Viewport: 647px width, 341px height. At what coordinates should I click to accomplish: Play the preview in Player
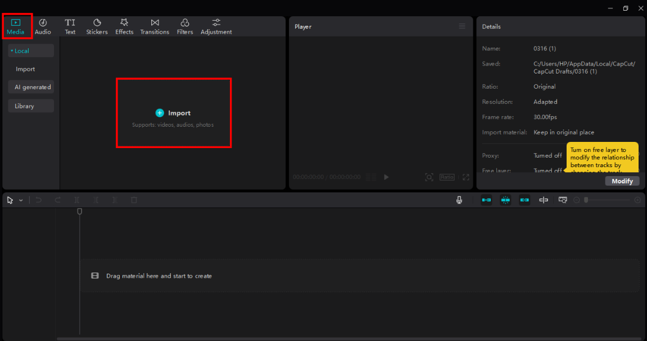[x=386, y=177]
